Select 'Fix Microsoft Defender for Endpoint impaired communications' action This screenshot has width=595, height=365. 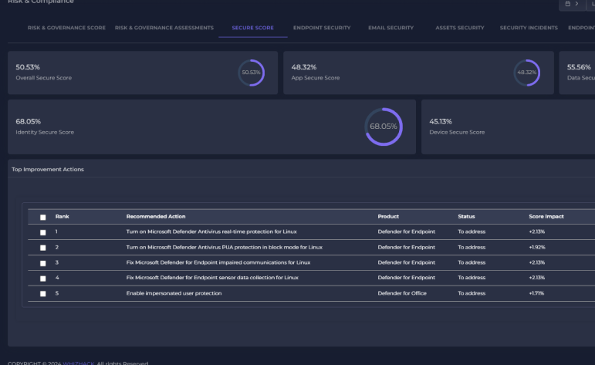(x=218, y=262)
